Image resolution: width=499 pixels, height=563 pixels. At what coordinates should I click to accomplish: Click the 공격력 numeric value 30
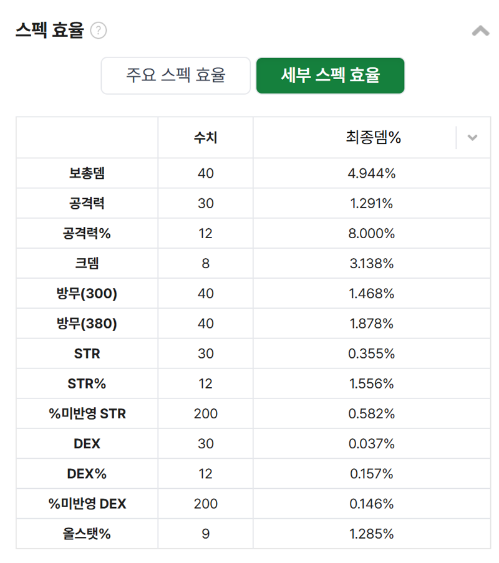tap(205, 203)
